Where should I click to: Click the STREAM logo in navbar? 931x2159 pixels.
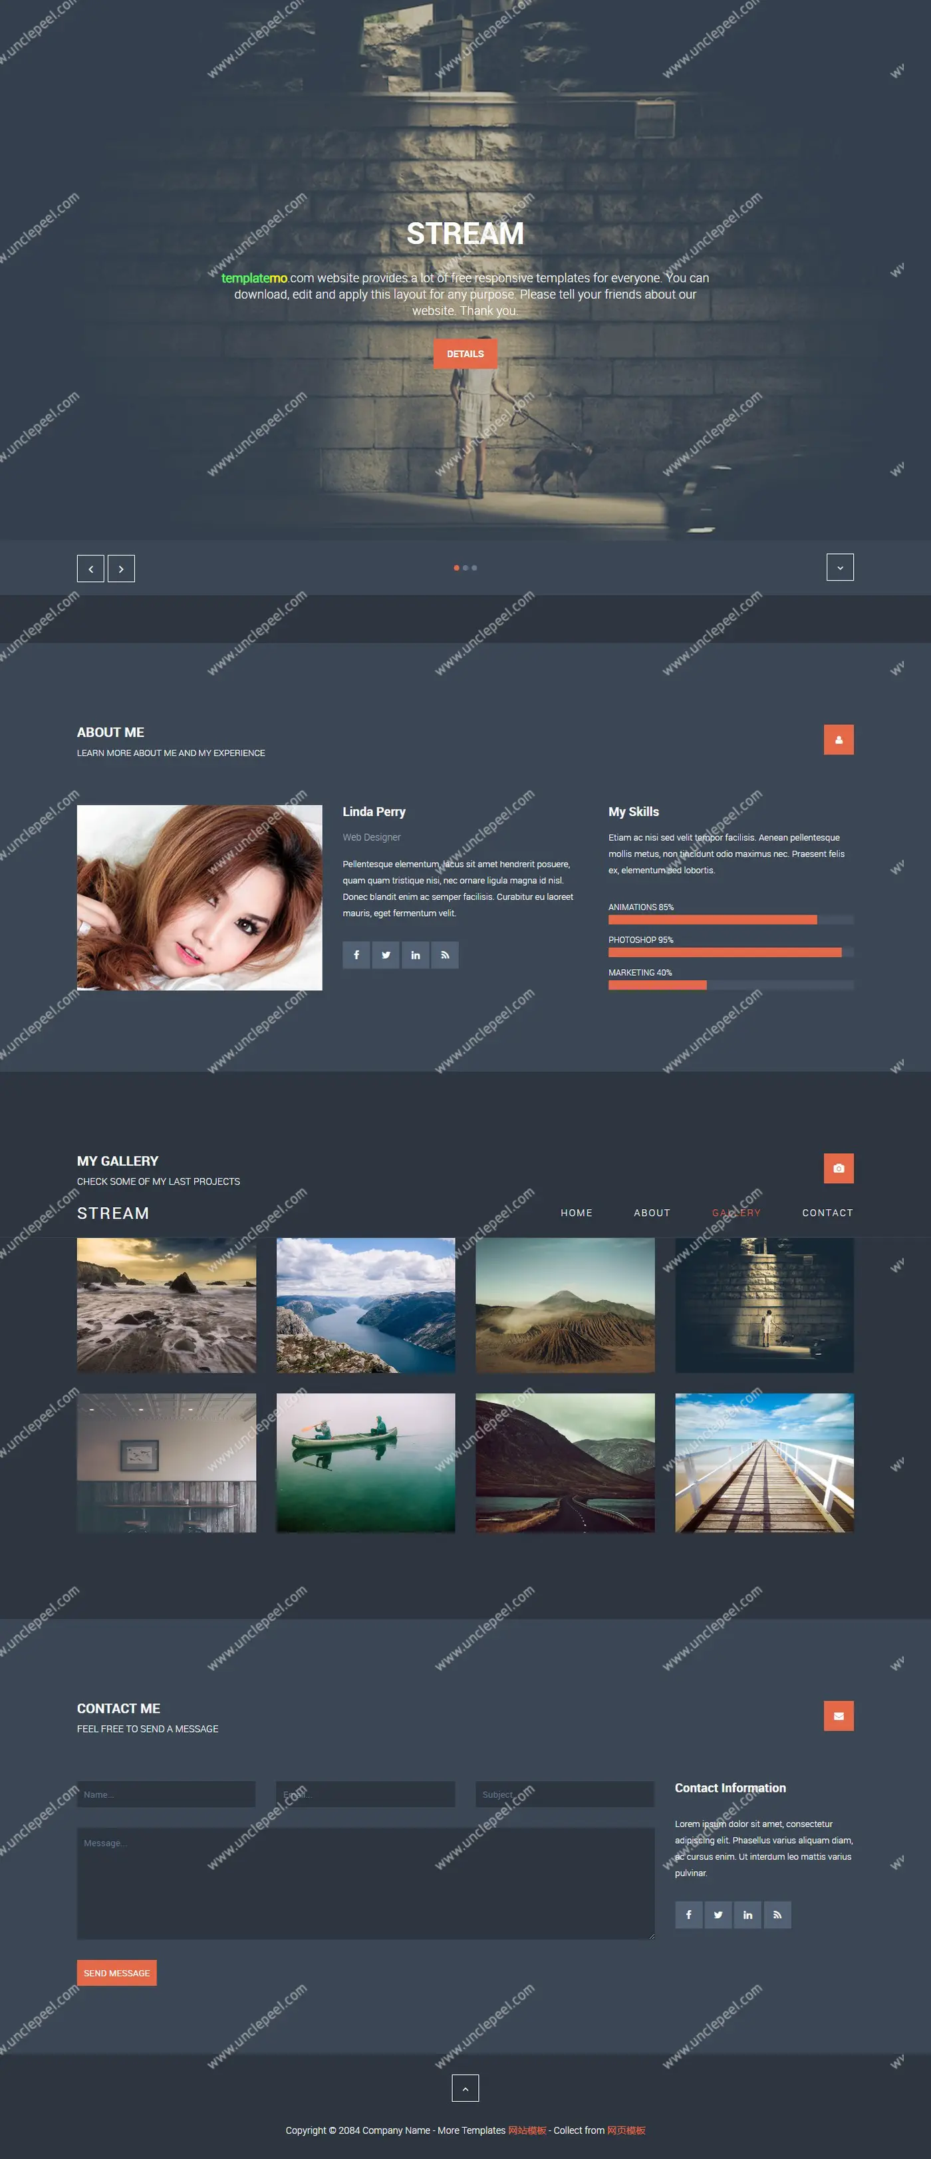point(113,1213)
